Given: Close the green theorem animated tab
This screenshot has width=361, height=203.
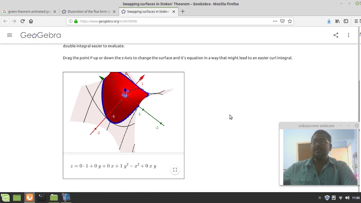Looking at the screenshot, I should pyautogui.click(x=55, y=12).
